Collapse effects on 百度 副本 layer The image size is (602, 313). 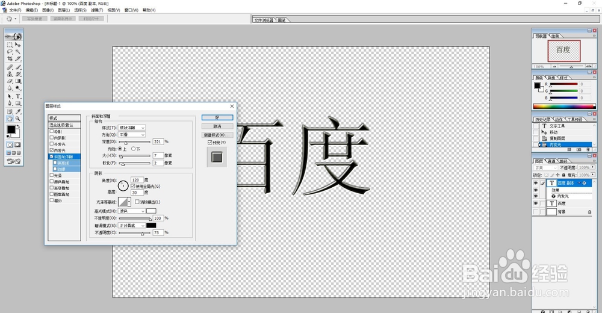(580, 183)
